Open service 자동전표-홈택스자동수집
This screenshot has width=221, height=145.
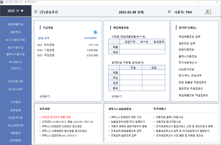[170, 117]
